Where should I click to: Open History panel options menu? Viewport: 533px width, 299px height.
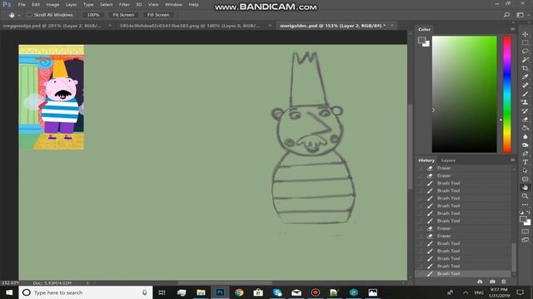pyautogui.click(x=512, y=160)
